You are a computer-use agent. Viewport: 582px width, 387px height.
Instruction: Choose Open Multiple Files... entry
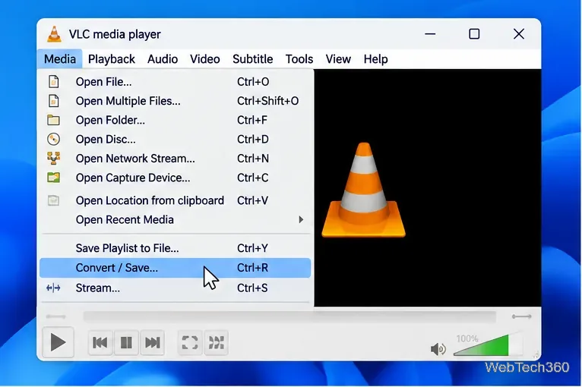(x=176, y=101)
